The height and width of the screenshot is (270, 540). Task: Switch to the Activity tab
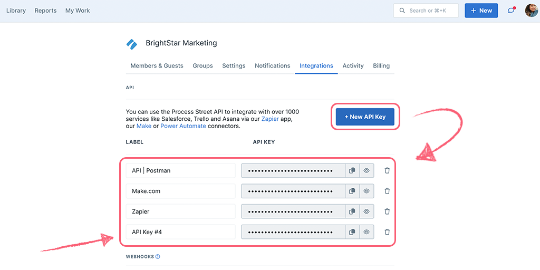[353, 66]
